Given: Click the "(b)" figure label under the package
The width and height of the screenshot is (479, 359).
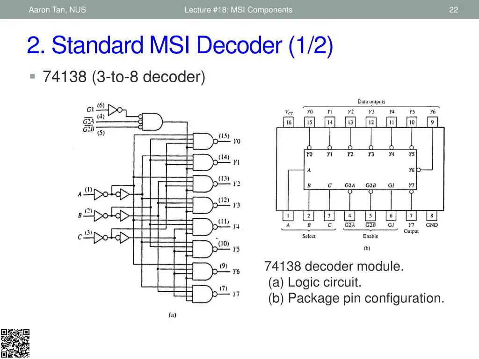Looking at the screenshot, I should pos(367,248).
